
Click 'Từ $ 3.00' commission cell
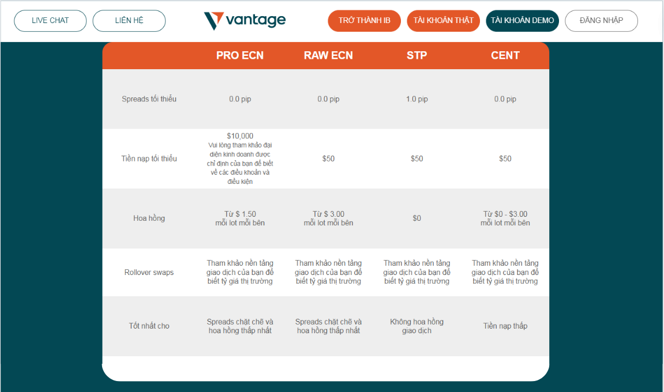328,218
